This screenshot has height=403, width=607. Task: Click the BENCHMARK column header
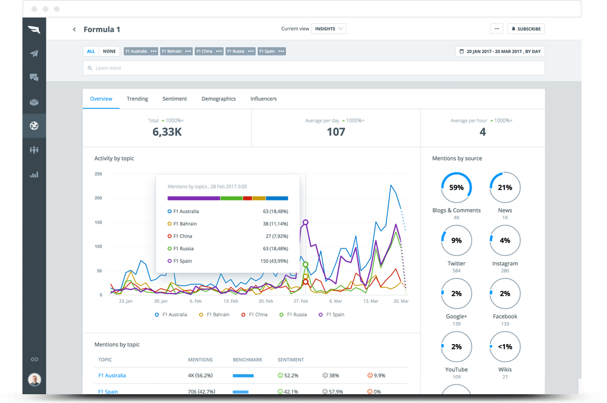(x=248, y=360)
